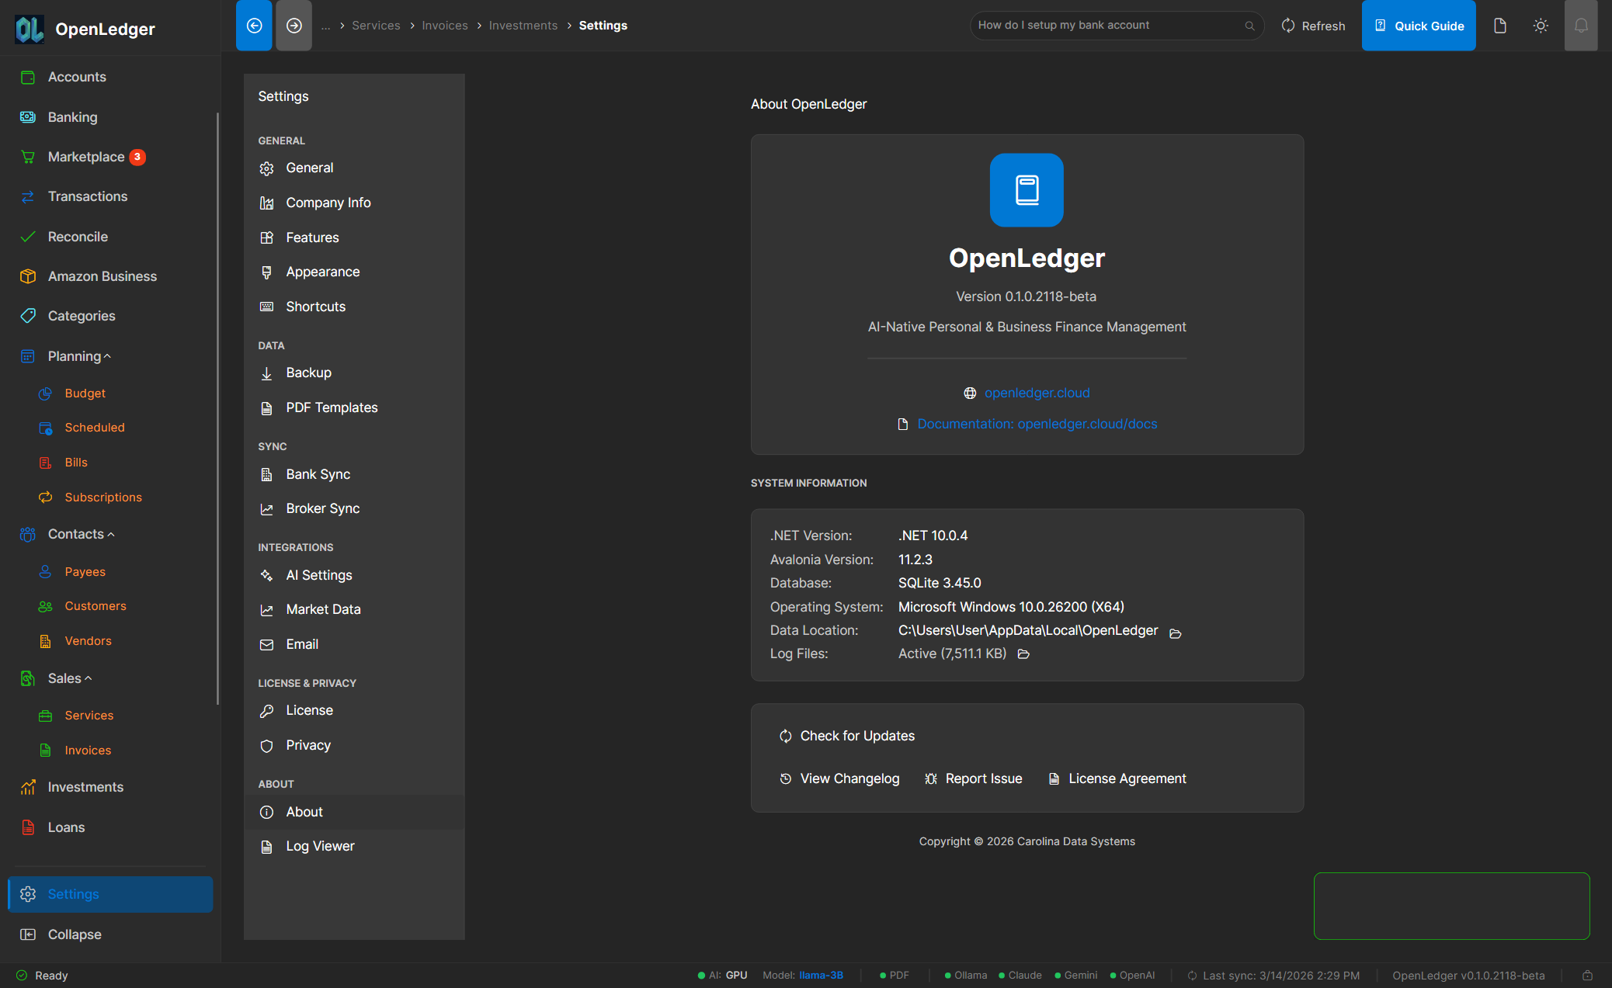The width and height of the screenshot is (1612, 988).
Task: Click Check for Updates
Action: [x=856, y=736]
